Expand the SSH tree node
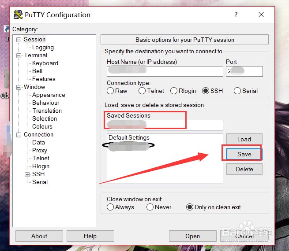The image size is (289, 251). pyautogui.click(x=27, y=174)
